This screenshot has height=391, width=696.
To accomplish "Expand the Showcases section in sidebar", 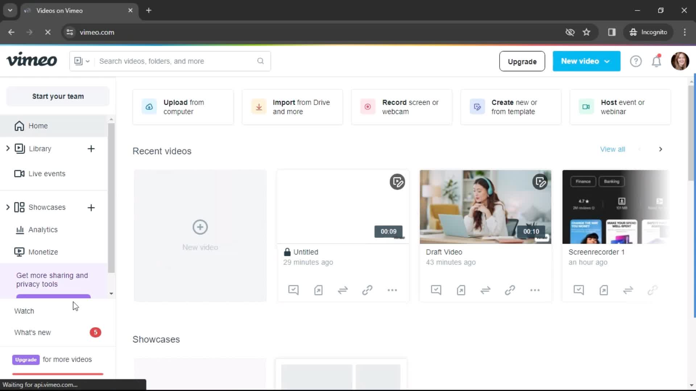I will pyautogui.click(x=8, y=207).
